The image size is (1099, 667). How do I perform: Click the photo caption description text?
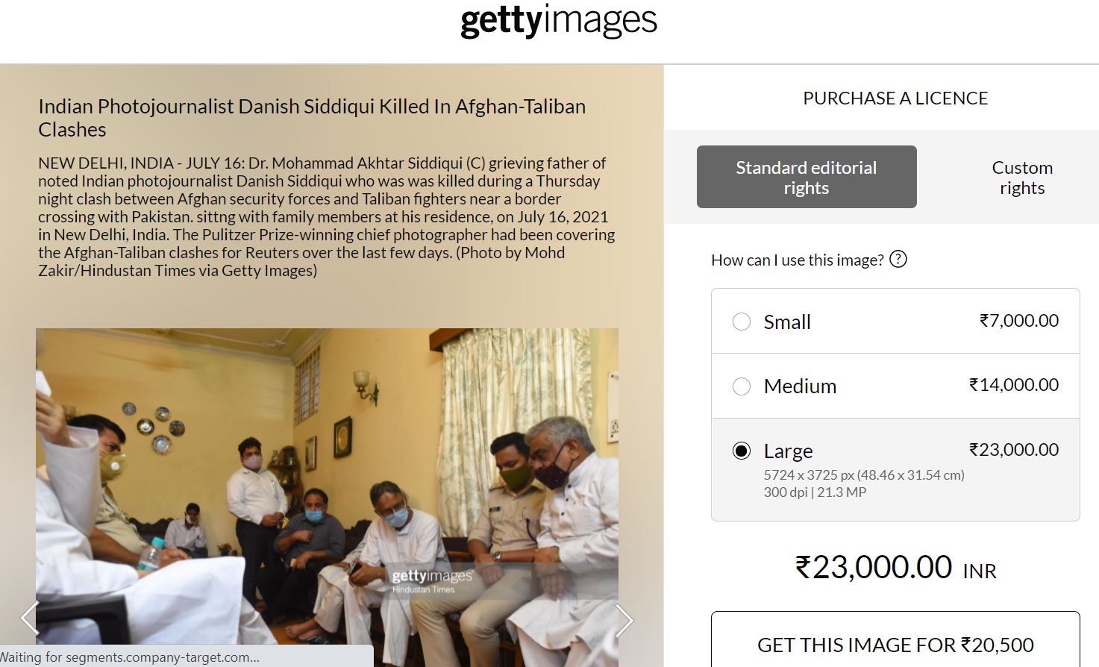coord(327,216)
